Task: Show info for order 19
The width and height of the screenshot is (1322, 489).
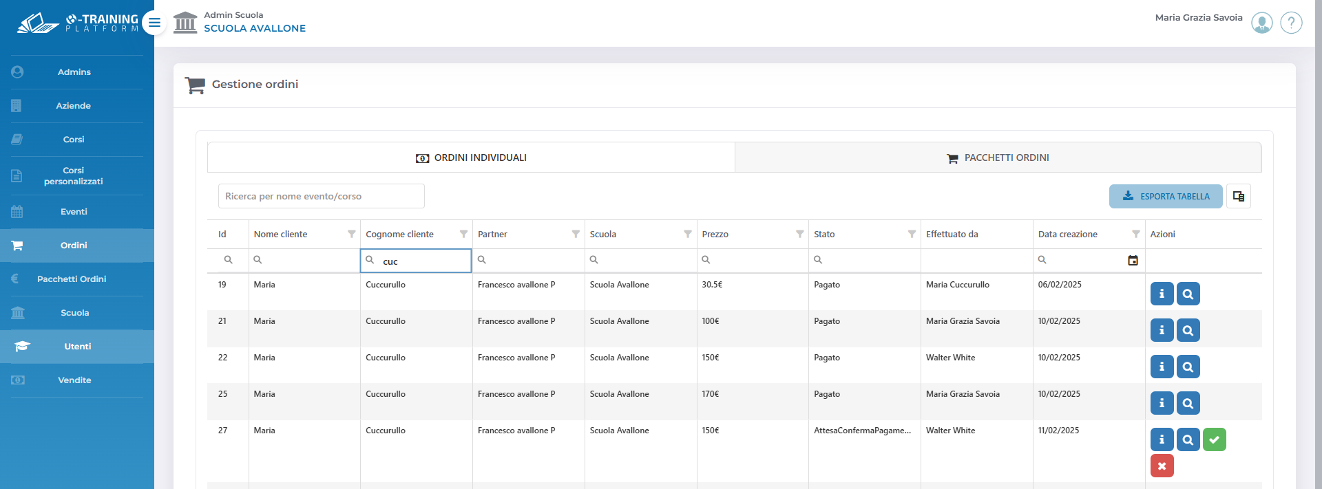Action: tap(1162, 294)
